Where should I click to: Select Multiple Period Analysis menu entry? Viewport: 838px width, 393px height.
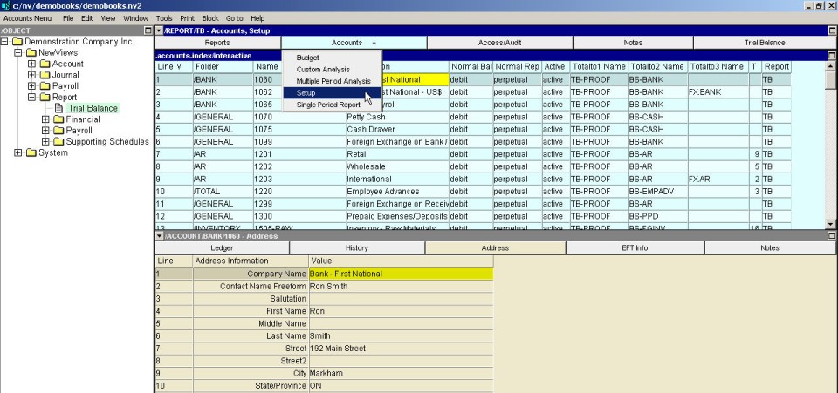click(333, 81)
